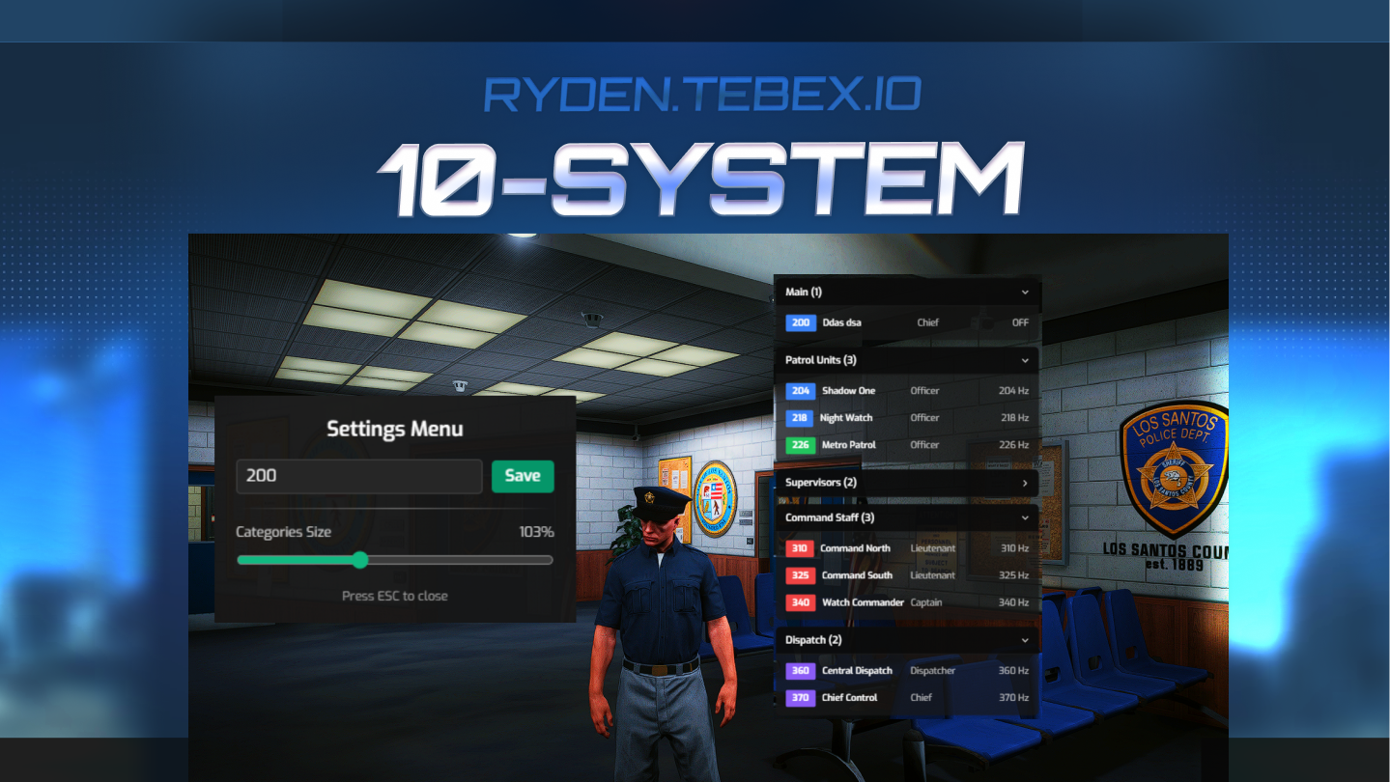Click the 218 Hz frequency value
Viewport: 1390px width, 782px height.
1014,418
